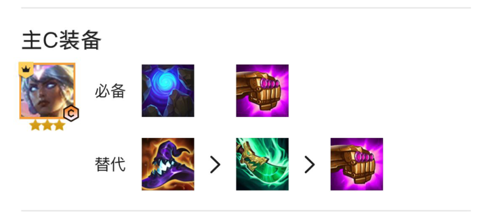
Task: Click the arrow after the green blade
Action: (310, 164)
